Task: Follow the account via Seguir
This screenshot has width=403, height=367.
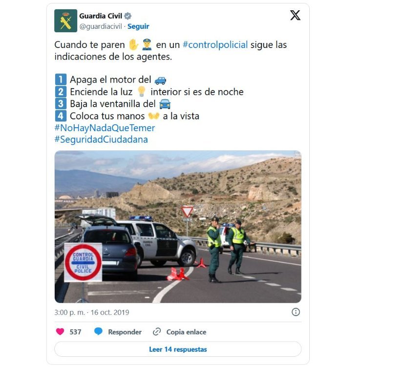Action: coord(138,26)
